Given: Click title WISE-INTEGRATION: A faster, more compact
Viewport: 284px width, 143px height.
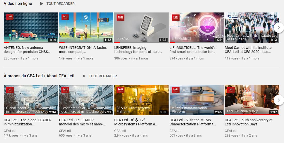Looking at the screenshot, I should 83,50.
